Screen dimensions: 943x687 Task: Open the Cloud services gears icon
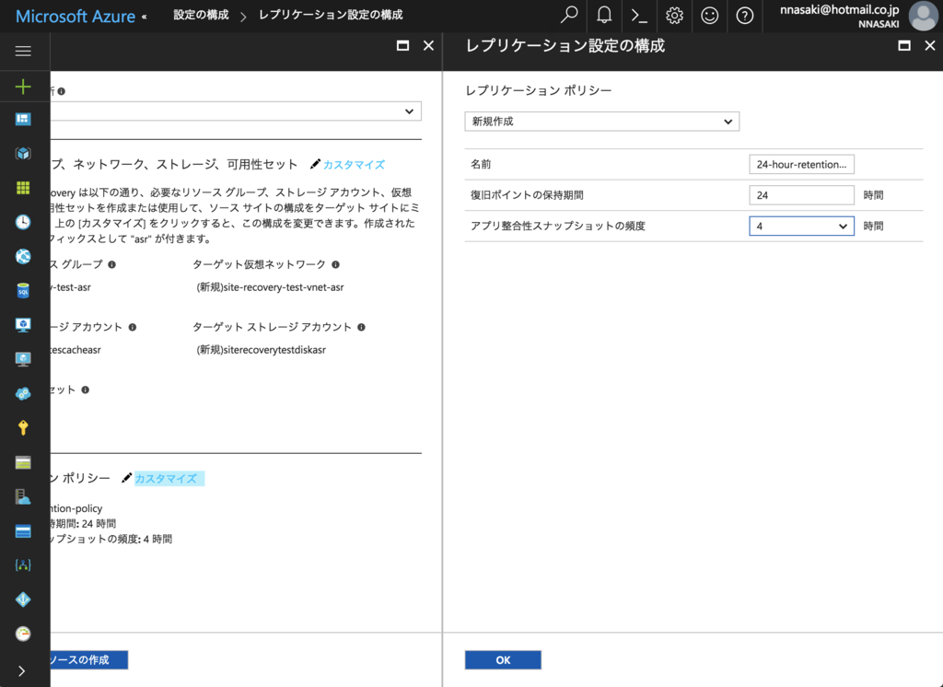tap(23, 393)
